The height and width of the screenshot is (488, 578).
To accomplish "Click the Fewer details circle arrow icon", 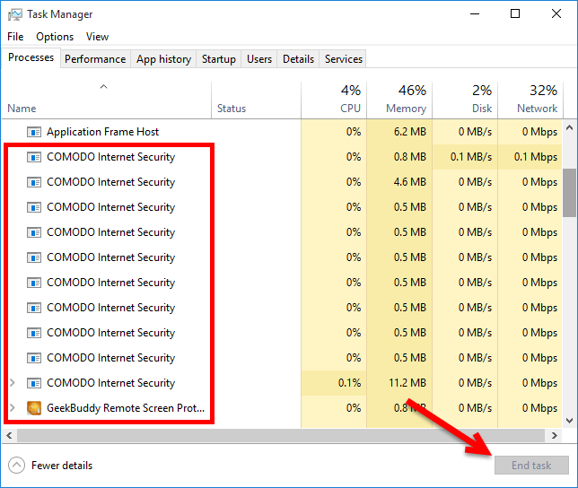I will [16, 466].
